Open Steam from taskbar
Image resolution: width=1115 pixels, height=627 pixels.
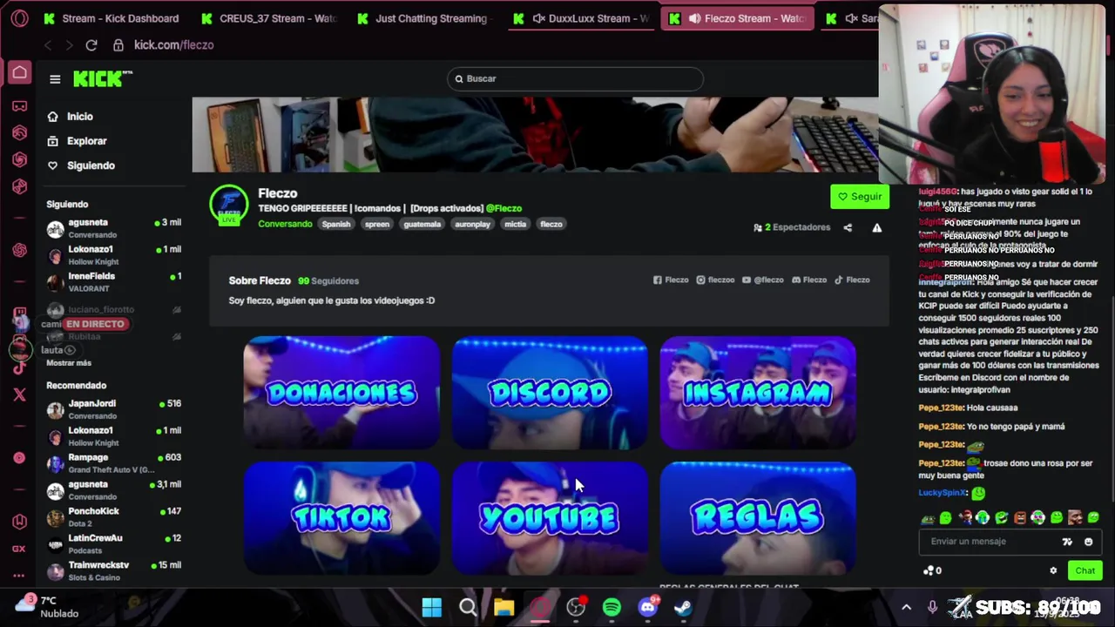coord(683,607)
